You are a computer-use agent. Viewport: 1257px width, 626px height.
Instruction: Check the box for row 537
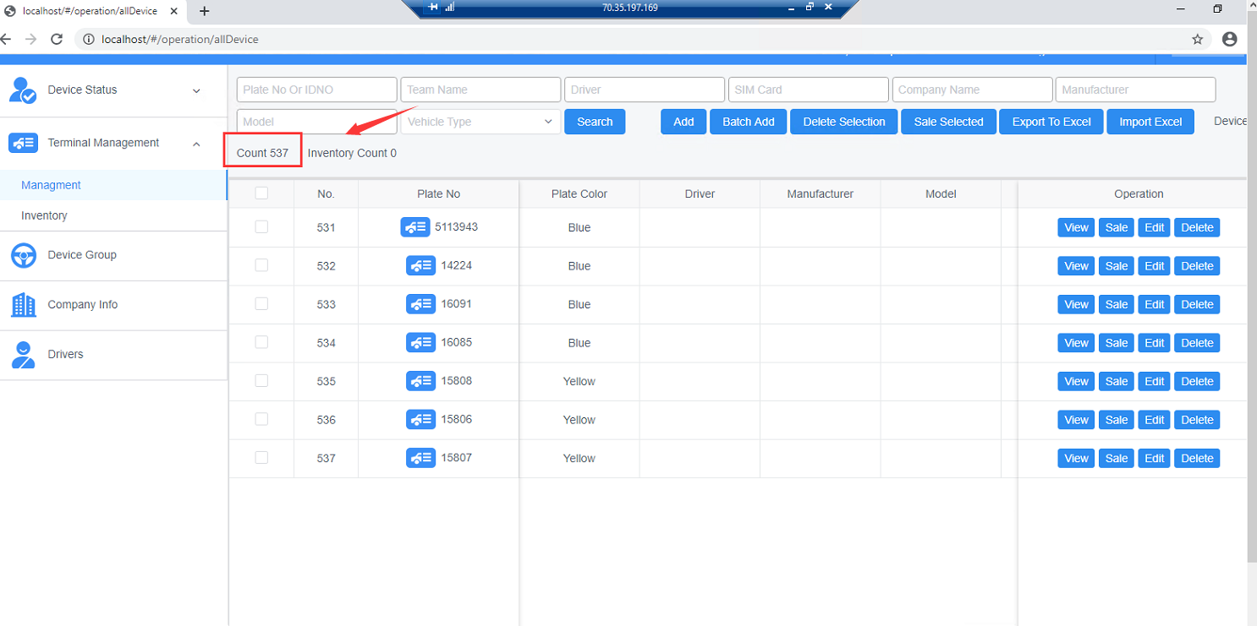click(261, 457)
